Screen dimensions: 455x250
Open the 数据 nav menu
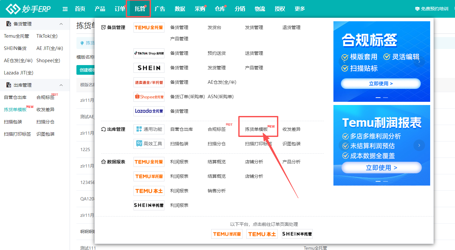click(x=180, y=9)
